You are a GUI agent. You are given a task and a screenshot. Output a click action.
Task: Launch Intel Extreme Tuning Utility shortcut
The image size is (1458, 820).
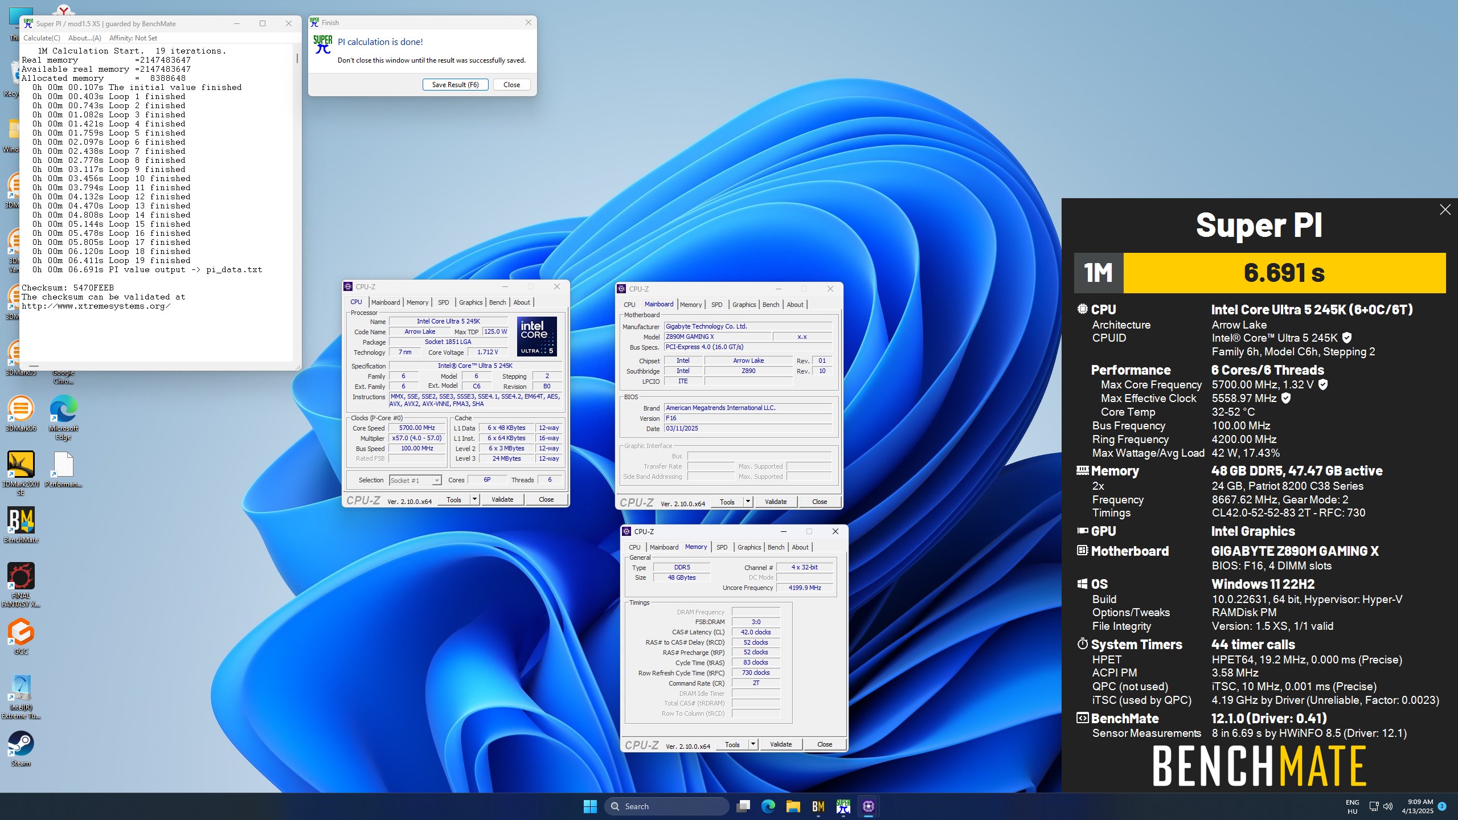[x=21, y=696]
